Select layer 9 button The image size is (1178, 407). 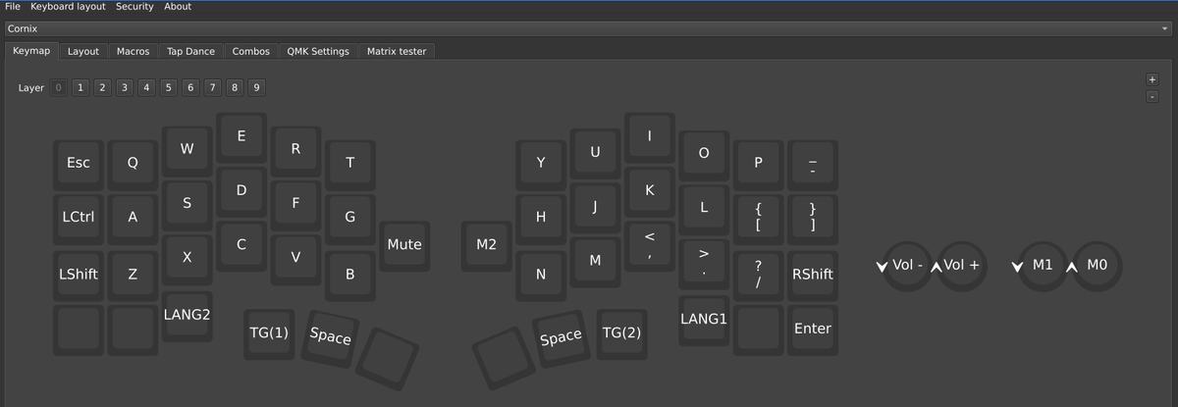(x=255, y=87)
